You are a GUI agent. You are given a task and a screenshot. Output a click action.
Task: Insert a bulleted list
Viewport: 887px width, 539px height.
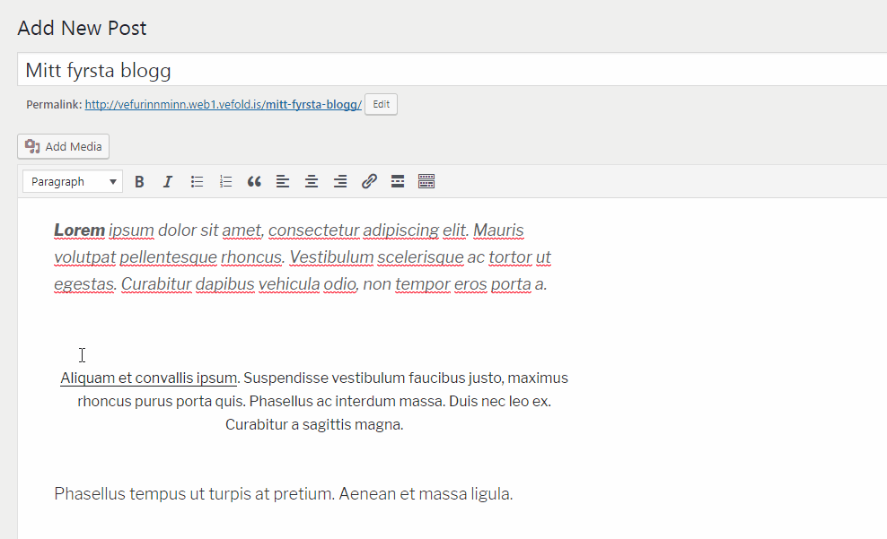197,182
